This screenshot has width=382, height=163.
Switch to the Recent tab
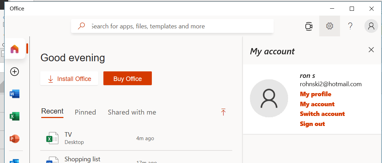coord(52,111)
